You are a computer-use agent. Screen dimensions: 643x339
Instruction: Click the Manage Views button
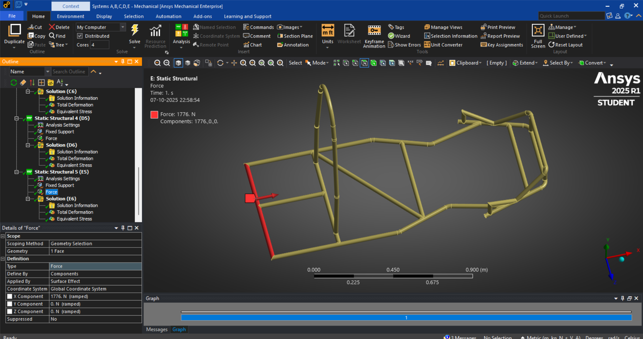[443, 27]
